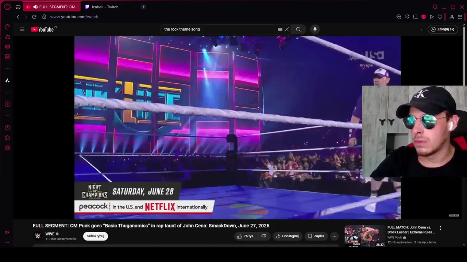
Task: Open the Opera menu logo
Action: (x=7, y=7)
